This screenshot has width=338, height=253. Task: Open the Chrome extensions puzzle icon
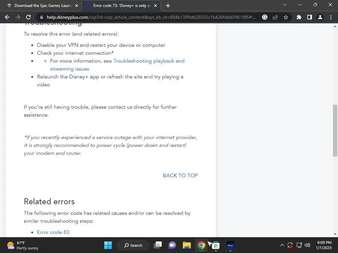(299, 17)
